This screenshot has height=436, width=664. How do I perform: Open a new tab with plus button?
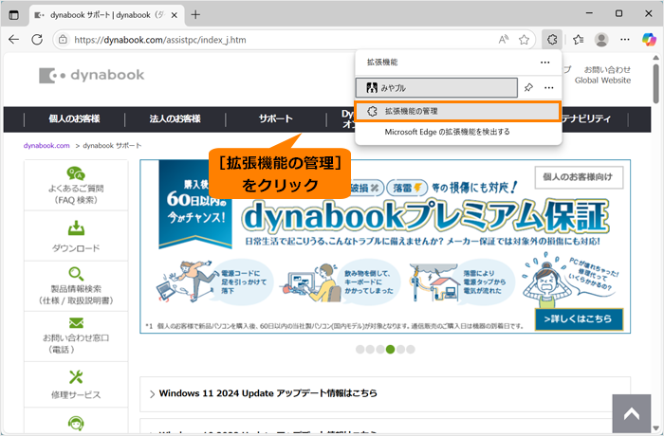(x=195, y=15)
